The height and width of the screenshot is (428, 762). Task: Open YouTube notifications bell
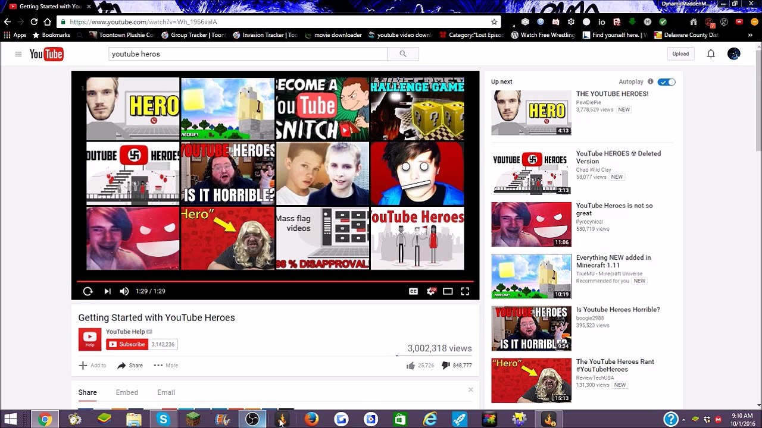(711, 54)
